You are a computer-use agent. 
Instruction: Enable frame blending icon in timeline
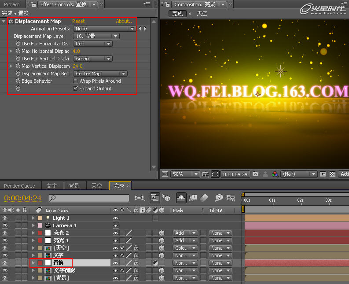(x=193, y=198)
